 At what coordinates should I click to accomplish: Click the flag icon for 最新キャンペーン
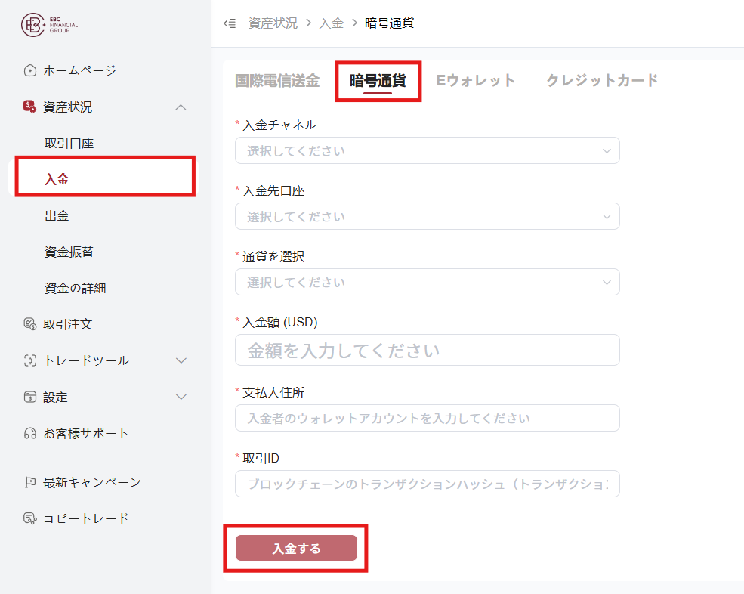tap(30, 482)
